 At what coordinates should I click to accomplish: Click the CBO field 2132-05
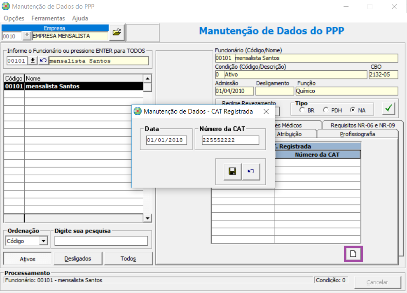[x=383, y=74]
